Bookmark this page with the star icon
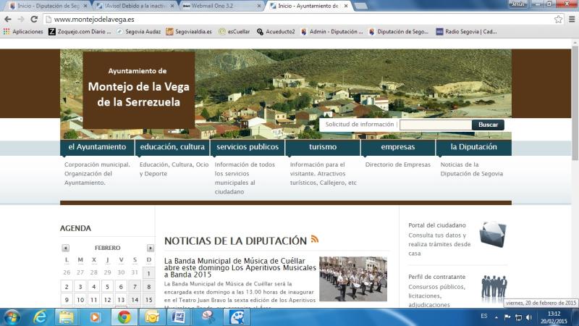Image resolution: width=579 pixels, height=326 pixels. click(558, 20)
